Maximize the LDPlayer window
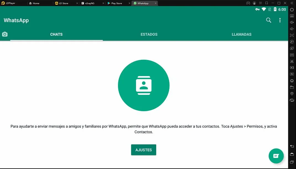The image size is (296, 169). click(279, 3)
